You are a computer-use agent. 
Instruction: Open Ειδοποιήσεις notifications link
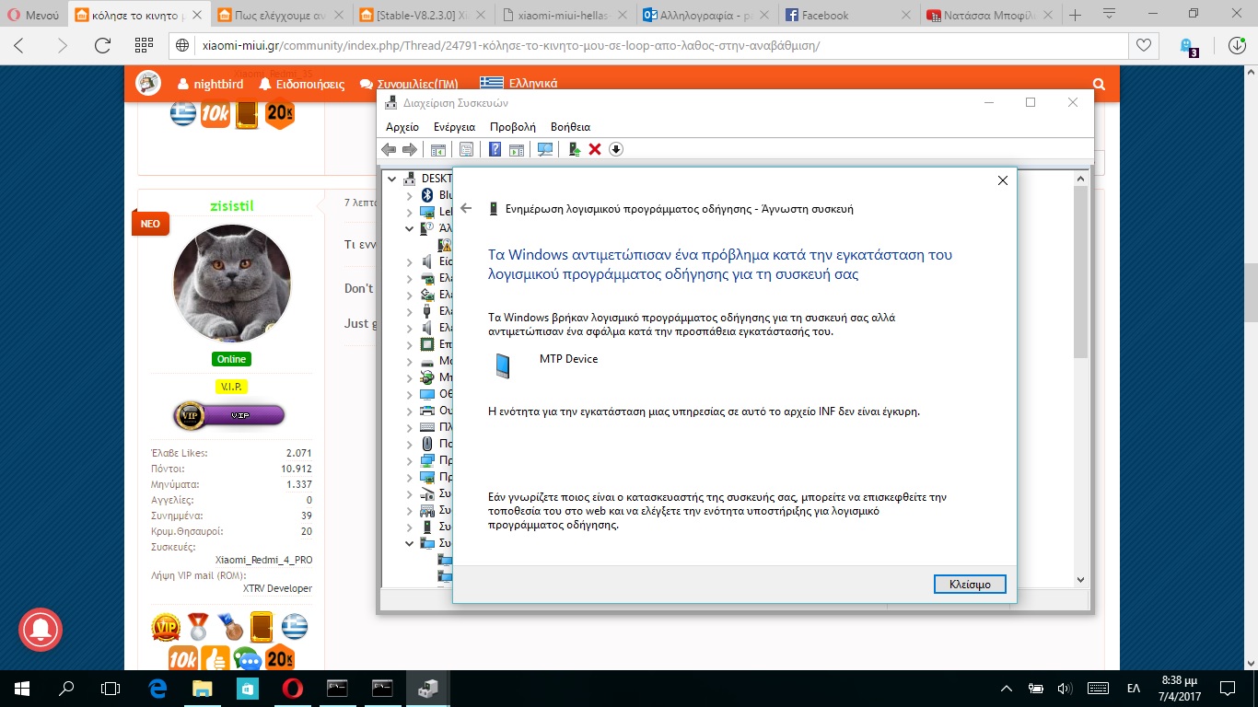[301, 84]
